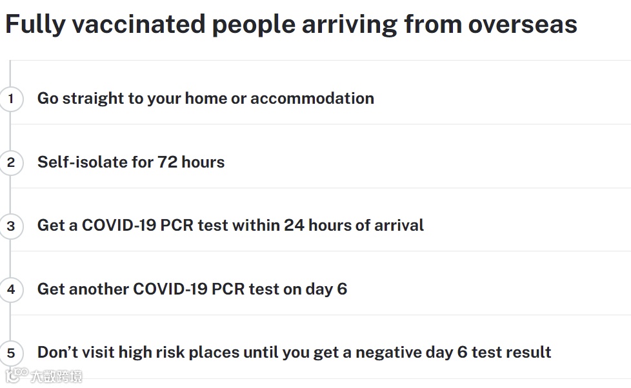The height and width of the screenshot is (388, 631).
Task: Open 'Go straight to your home or accommodation'
Action: (x=205, y=99)
